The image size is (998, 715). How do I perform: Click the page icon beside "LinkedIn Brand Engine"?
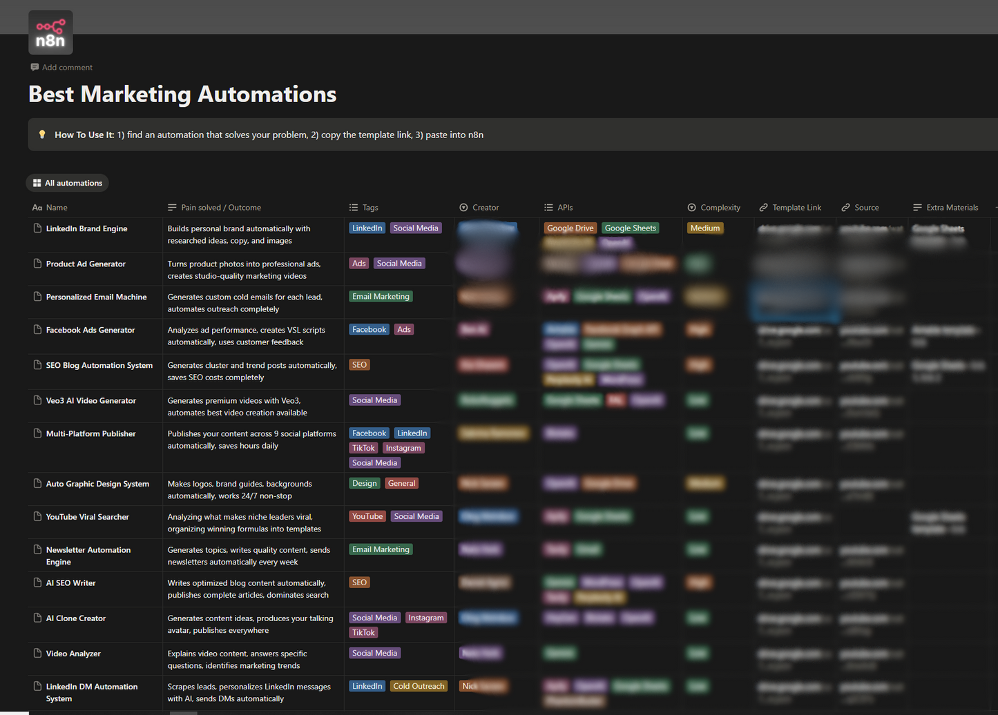(x=38, y=228)
